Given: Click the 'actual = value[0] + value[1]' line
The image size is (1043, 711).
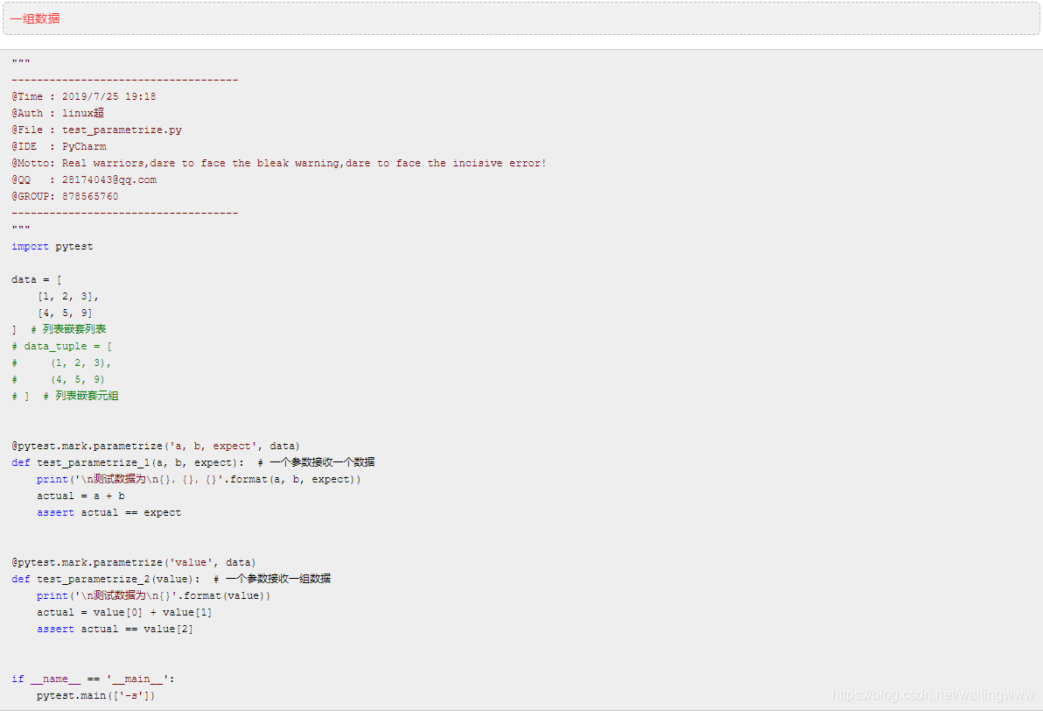Looking at the screenshot, I should click(124, 612).
